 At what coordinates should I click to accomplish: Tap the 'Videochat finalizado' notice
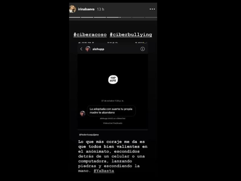pyautogui.click(x=113, y=123)
